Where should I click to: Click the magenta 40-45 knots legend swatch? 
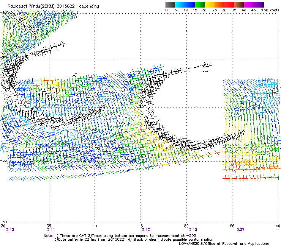coord(249,5)
